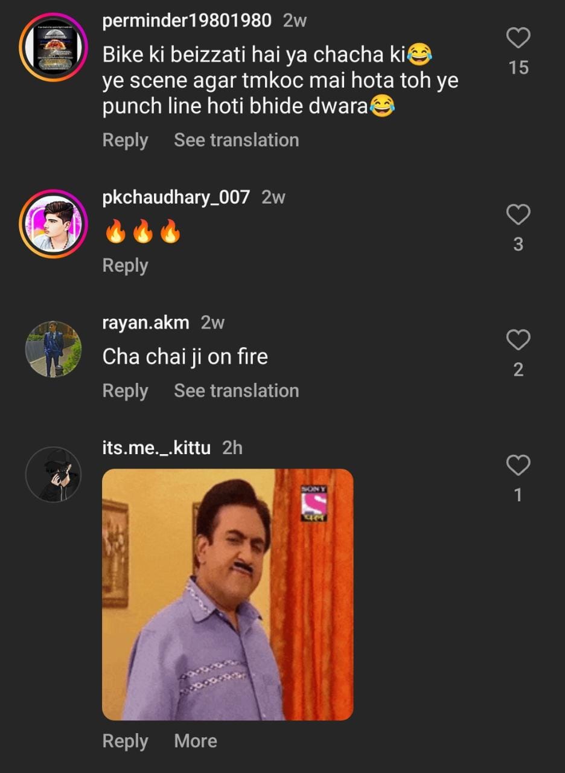The width and height of the screenshot is (565, 773).
Task: Open username rayan.akm
Action: point(145,322)
